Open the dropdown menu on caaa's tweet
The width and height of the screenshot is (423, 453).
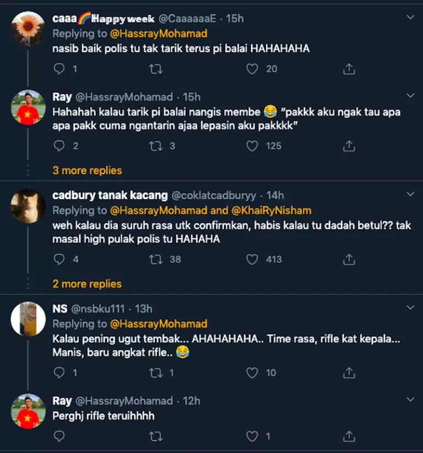[x=410, y=17]
